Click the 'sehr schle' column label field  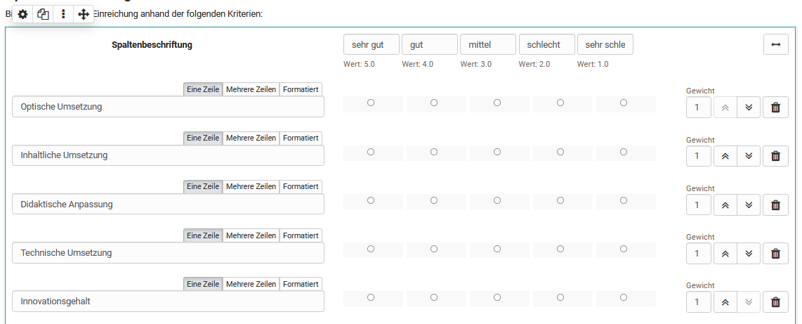(x=605, y=44)
